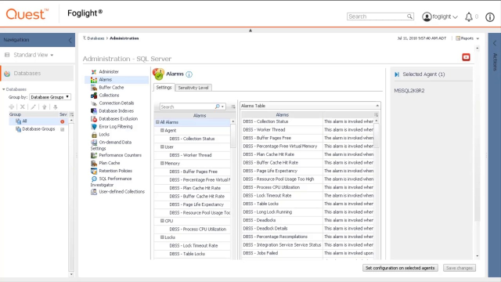
Task: Open the On-demand Data Settings icon
Action: click(x=94, y=143)
